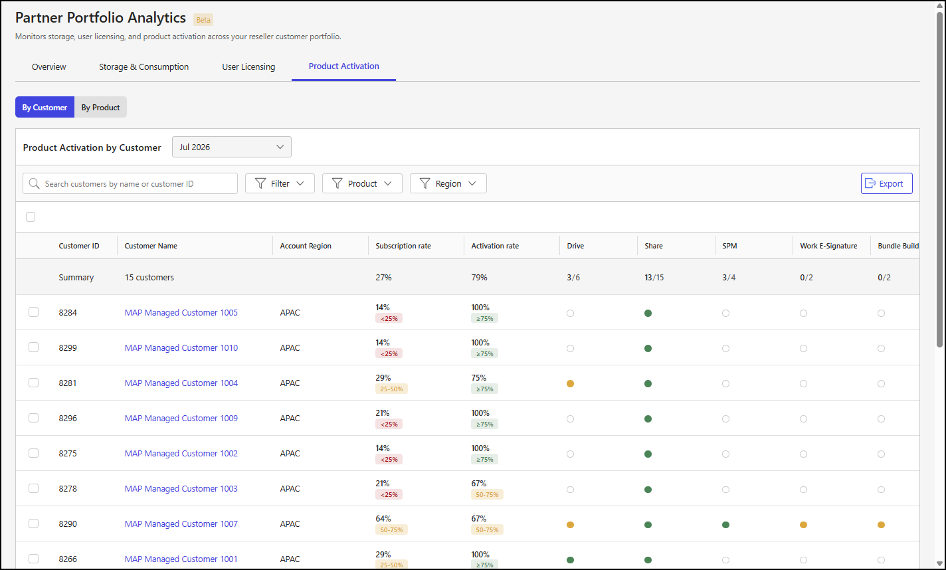Click the '25-50%' badge for Customer 1004
The height and width of the screenshot is (570, 946).
click(391, 389)
